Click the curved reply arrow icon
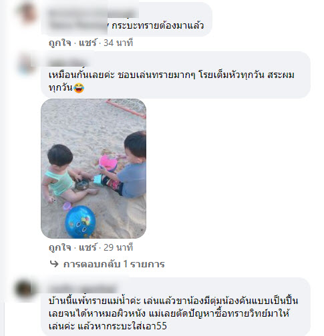Image resolution: width=324 pixels, height=336 pixels. click(x=54, y=264)
